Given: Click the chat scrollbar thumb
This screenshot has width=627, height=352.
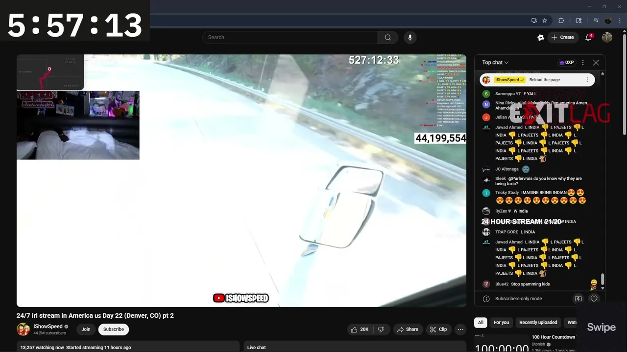Looking at the screenshot, I should 603,279.
